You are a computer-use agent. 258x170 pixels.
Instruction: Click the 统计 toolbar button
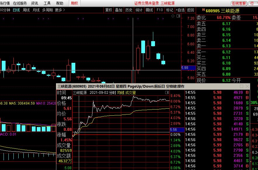click(x=139, y=10)
